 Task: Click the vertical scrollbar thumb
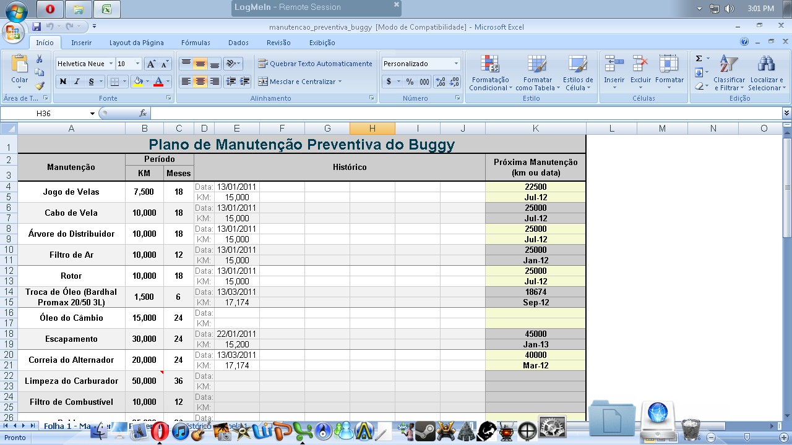click(787, 187)
